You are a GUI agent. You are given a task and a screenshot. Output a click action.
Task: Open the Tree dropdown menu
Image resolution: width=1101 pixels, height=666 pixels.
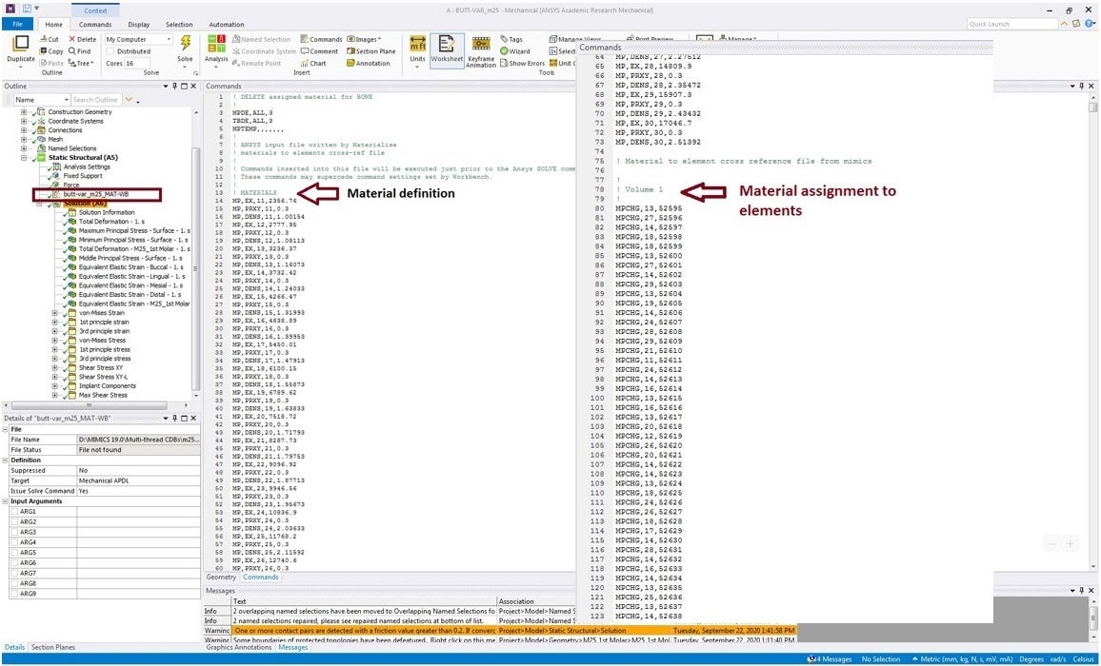tap(81, 63)
